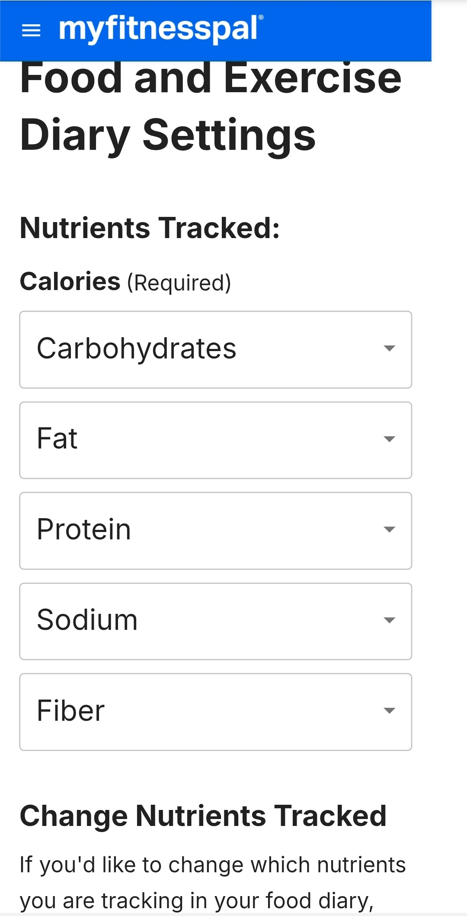Click the Protein dropdown arrow

pyautogui.click(x=390, y=529)
